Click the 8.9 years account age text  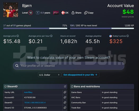tap(45, 13)
